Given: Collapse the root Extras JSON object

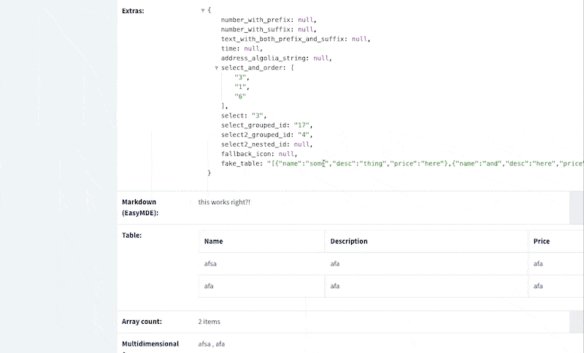Looking at the screenshot, I should (x=203, y=10).
